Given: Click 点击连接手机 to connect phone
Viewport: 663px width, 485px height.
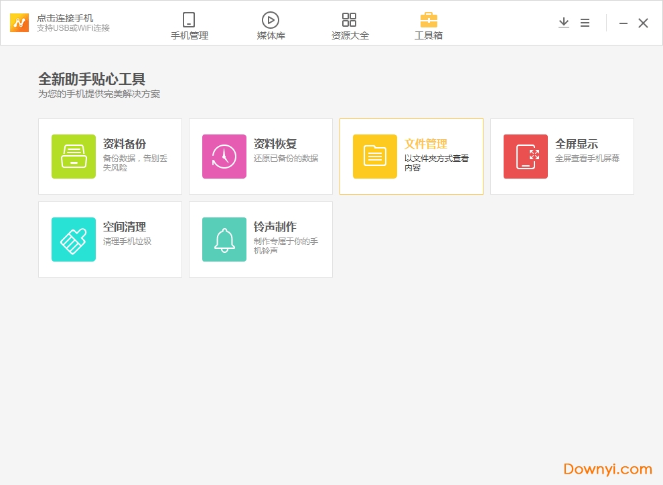Looking at the screenshot, I should click(65, 18).
